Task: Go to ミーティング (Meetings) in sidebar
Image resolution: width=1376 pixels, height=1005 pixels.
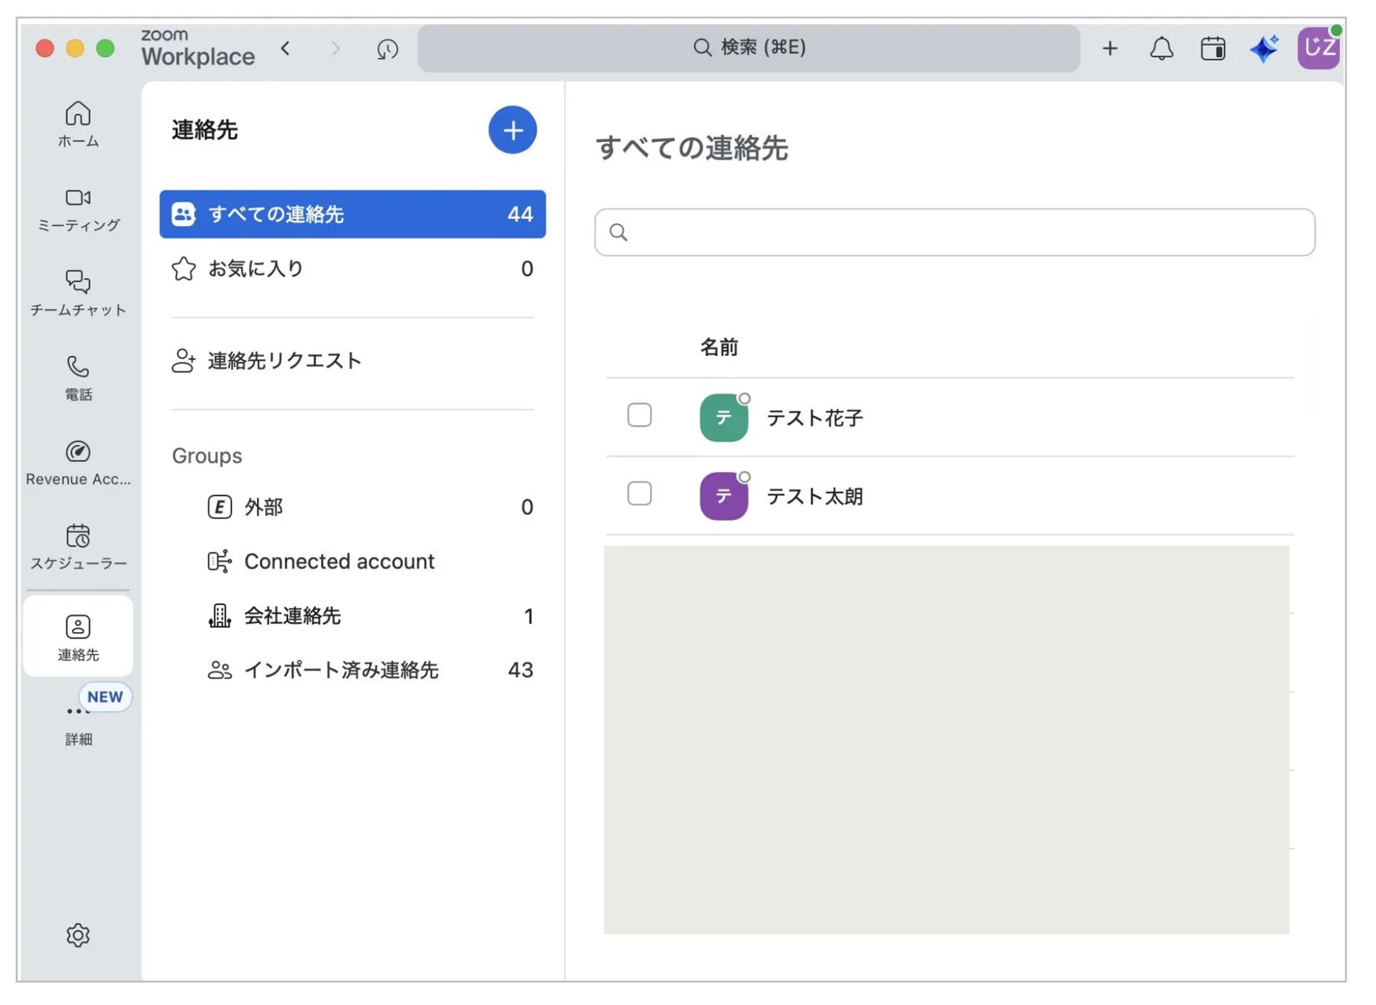Action: tap(78, 210)
